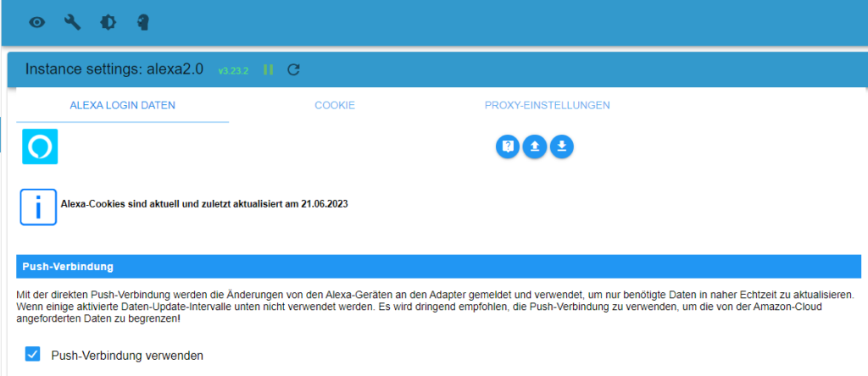
Task: Open the Proxy-Einstellungen tab
Action: 548,105
